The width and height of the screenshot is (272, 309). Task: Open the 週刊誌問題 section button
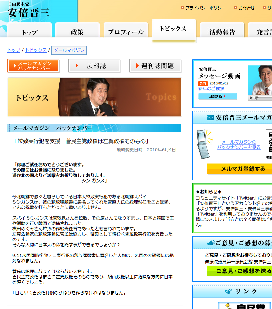155,66
